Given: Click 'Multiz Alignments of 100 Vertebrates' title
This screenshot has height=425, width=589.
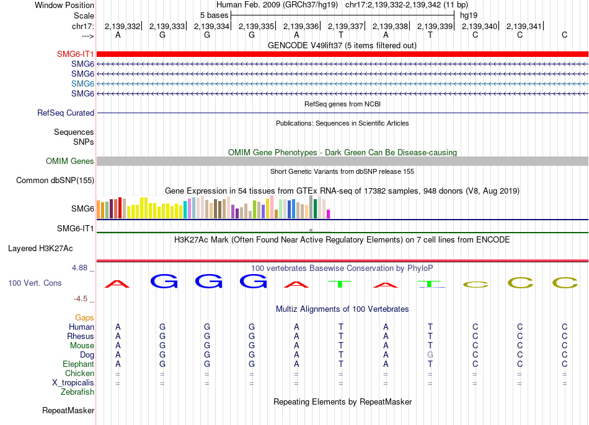Looking at the screenshot, I should (342, 309).
